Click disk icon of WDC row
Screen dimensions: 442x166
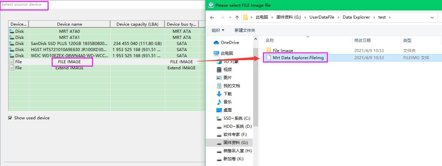coord(12,55)
